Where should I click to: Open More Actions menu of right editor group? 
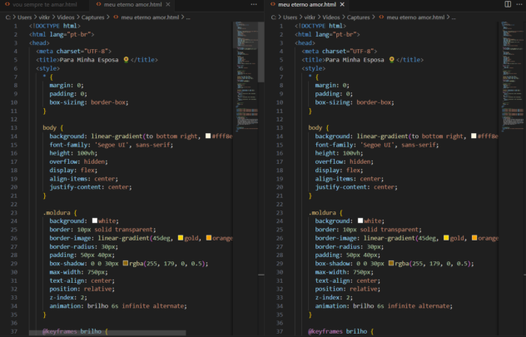point(519,4)
